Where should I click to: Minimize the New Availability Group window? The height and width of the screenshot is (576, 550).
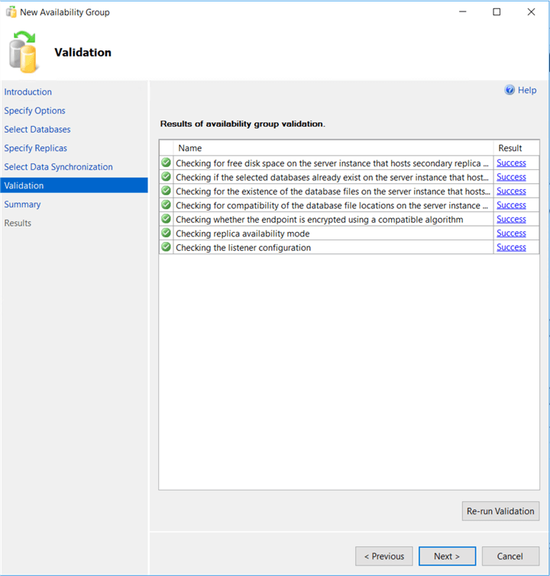(463, 11)
